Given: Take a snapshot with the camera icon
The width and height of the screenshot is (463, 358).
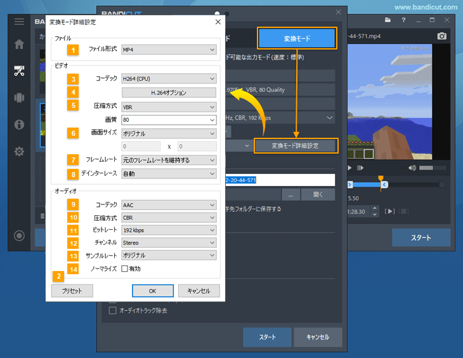Looking at the screenshot, I should 441,36.
